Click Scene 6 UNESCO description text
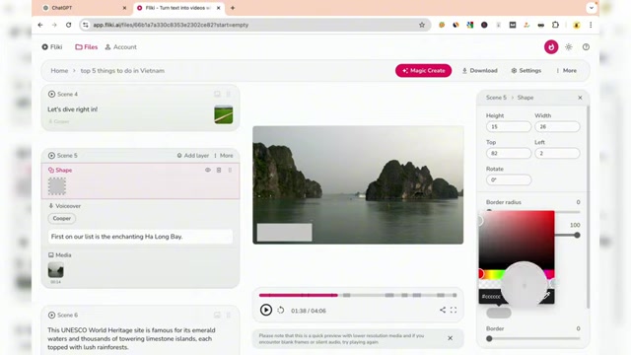 (131, 338)
